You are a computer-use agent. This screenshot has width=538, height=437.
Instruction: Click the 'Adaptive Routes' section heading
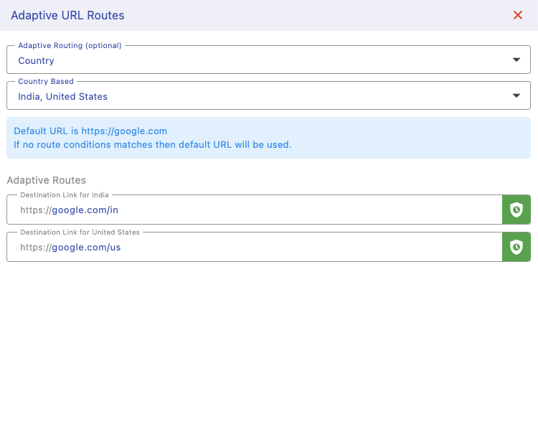pos(46,181)
